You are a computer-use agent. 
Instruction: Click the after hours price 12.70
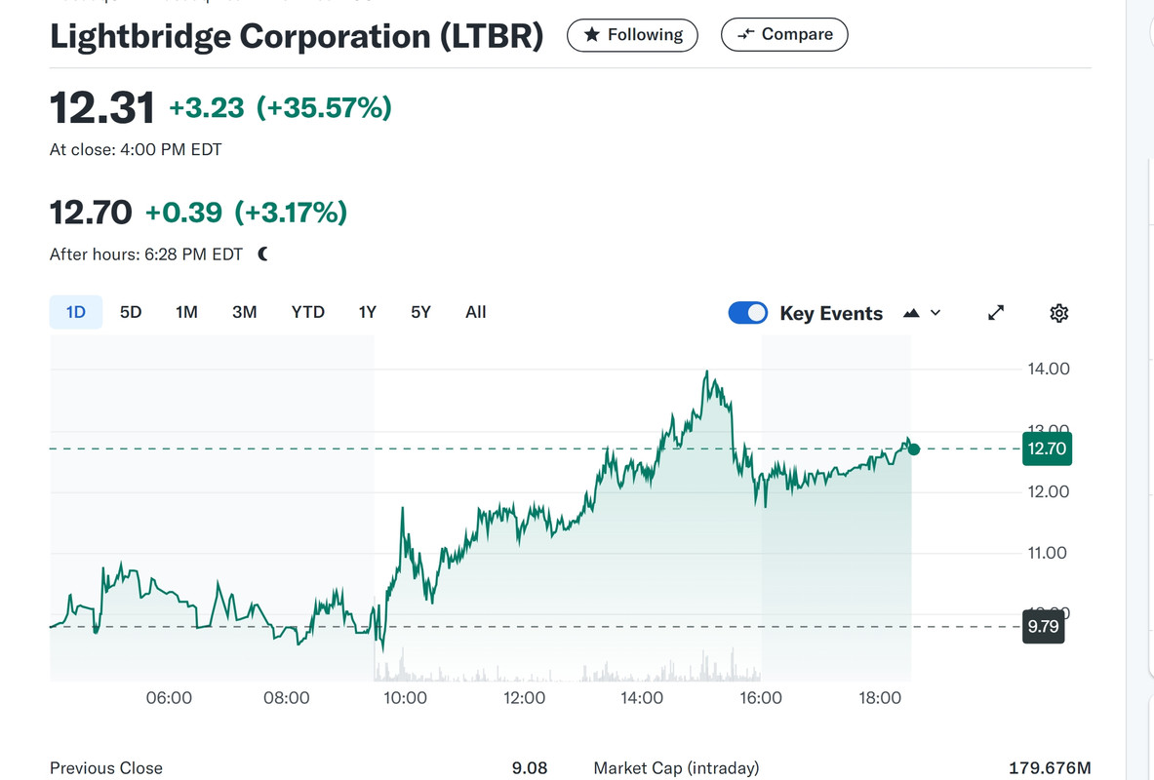[x=91, y=213]
